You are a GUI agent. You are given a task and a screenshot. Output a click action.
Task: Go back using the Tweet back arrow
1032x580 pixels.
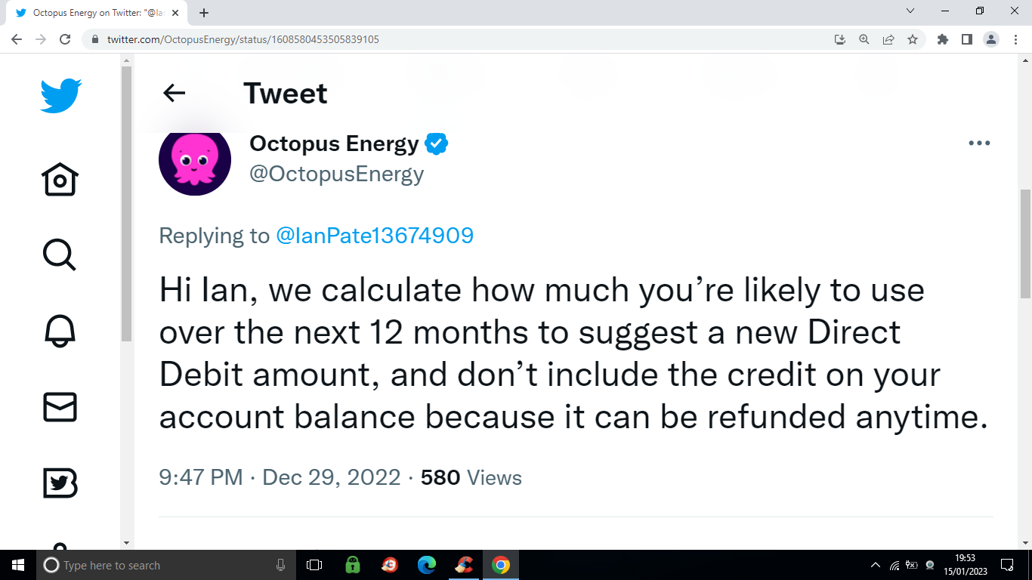(174, 93)
